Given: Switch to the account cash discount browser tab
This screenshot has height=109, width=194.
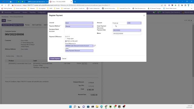Looking at the screenshot, I should (x=36, y=2).
